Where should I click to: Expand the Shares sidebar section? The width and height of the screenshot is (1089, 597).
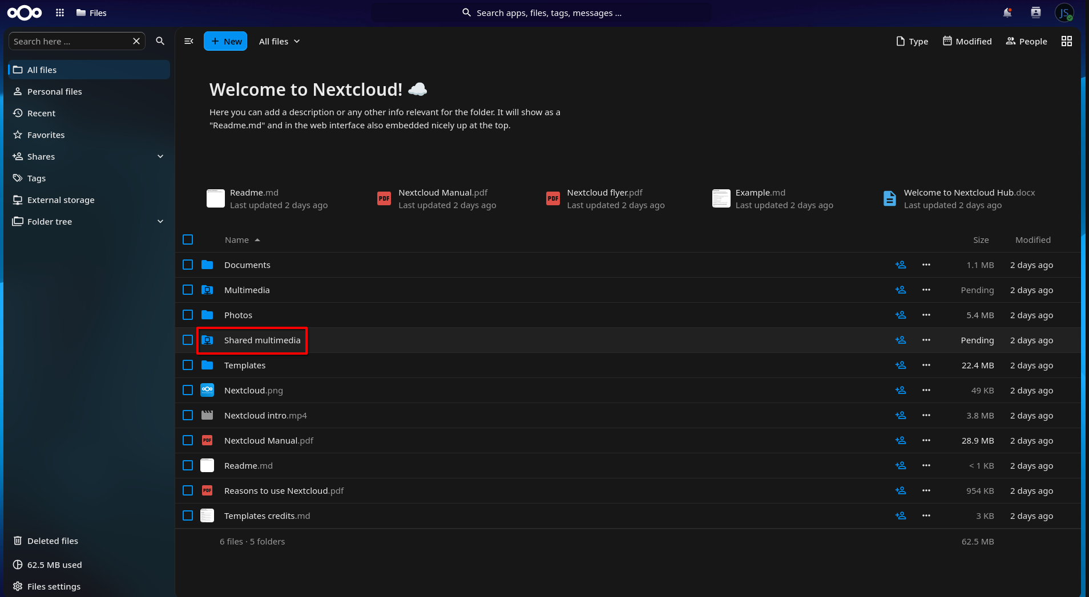click(160, 156)
